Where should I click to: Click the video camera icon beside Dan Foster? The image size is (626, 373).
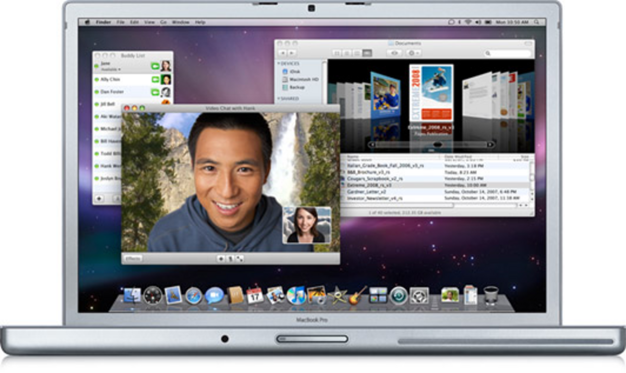156,92
